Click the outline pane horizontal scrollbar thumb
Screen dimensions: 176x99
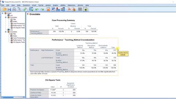(8, 97)
